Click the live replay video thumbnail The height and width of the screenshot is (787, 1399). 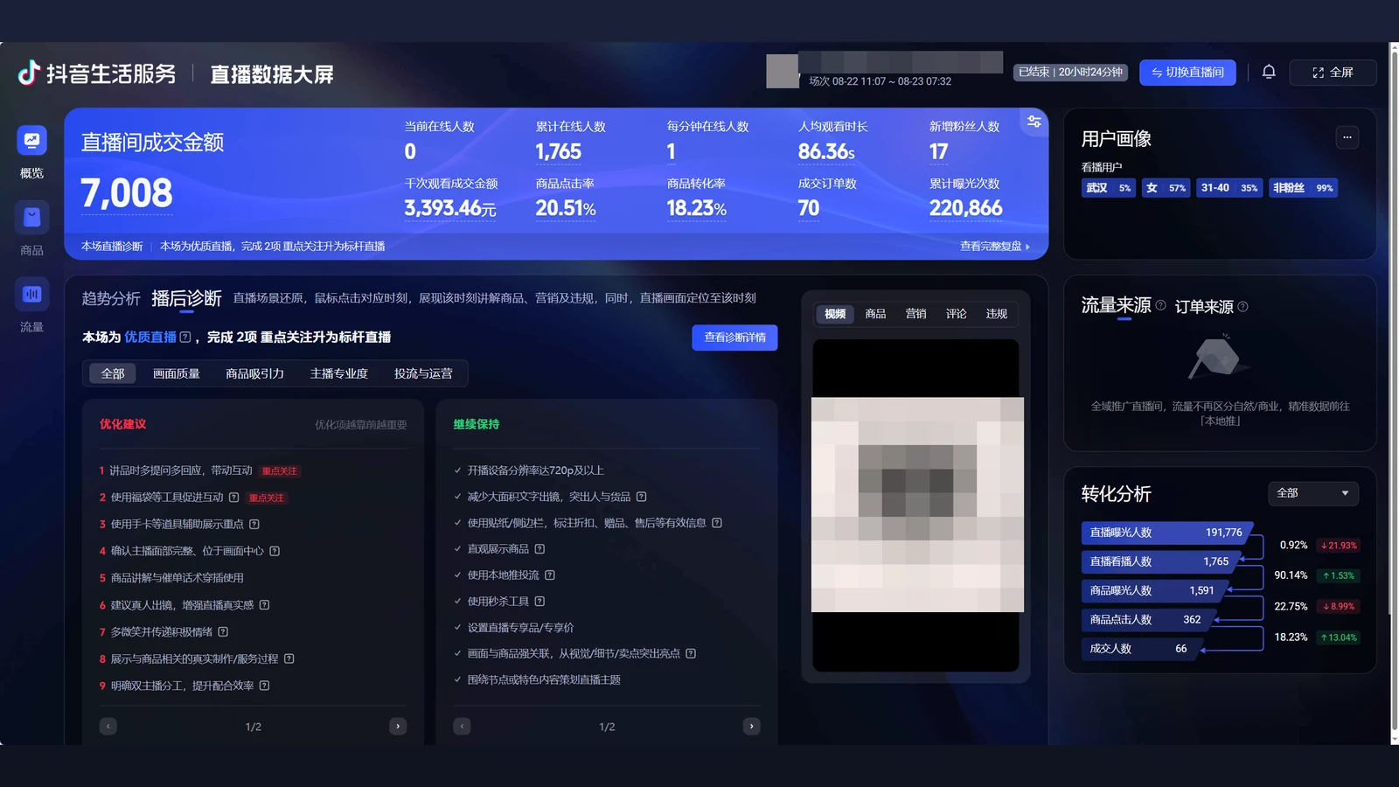[916, 505]
